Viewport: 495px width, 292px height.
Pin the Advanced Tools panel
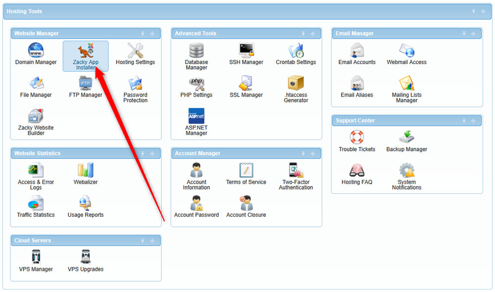pyautogui.click(x=303, y=34)
